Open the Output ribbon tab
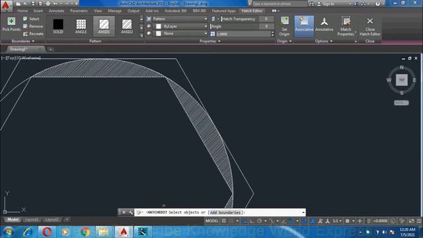Image resolution: width=423 pixels, height=238 pixels. point(134,11)
